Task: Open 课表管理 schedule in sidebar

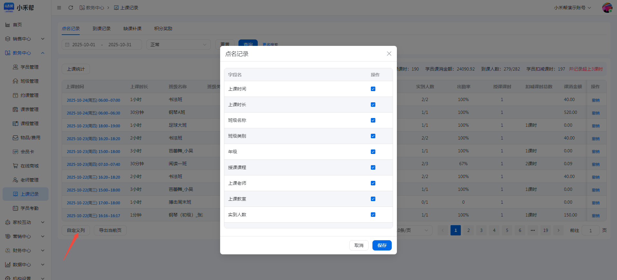Action: coord(29,109)
